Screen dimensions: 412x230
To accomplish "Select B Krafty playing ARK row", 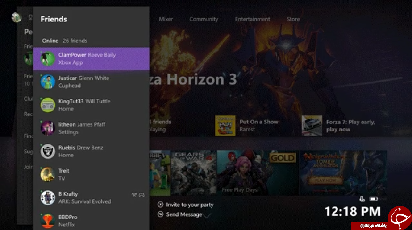I will click(91, 197).
